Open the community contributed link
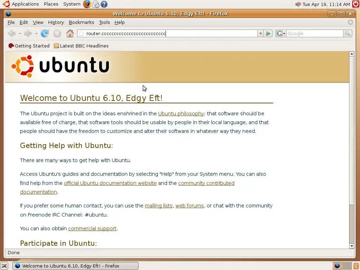360x270 pixels. [206, 183]
